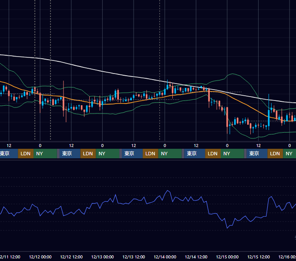Click the 12/14 00:00 date label
The height and width of the screenshot is (261, 296).
[165, 257]
